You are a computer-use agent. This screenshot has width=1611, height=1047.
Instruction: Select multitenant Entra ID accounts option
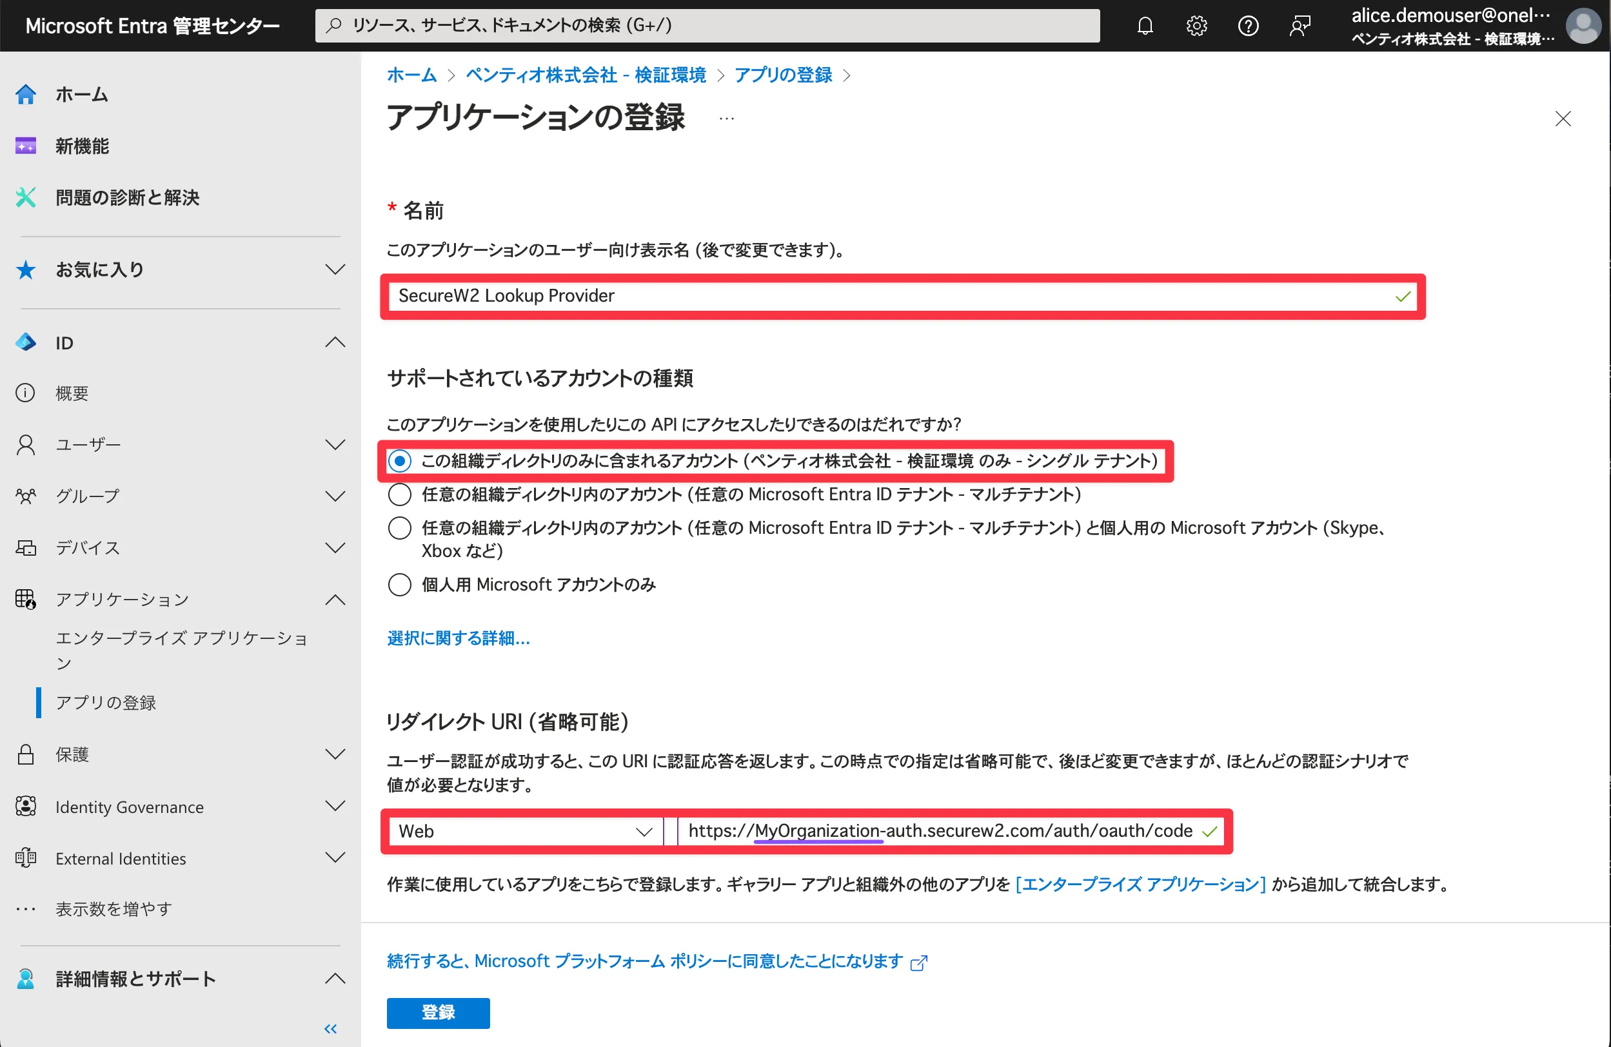click(x=399, y=494)
